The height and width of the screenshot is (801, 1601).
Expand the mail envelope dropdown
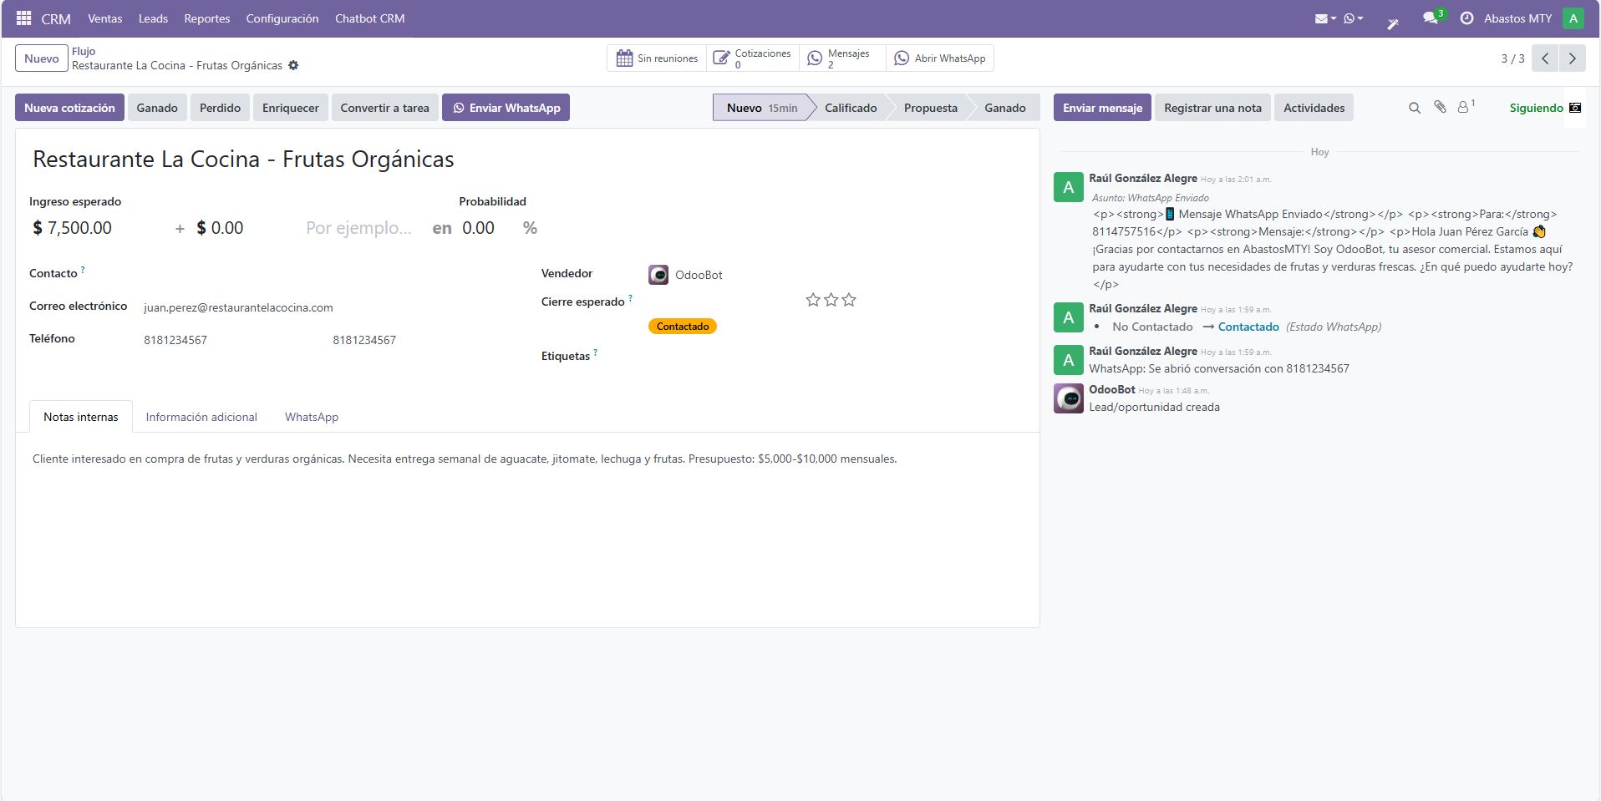point(1325,18)
